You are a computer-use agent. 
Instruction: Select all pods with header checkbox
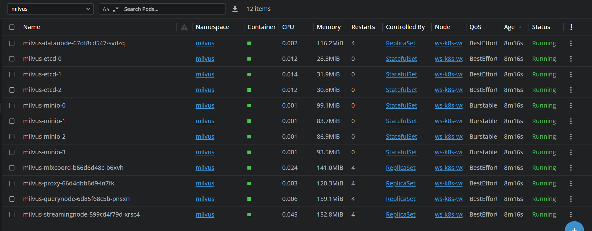click(12, 27)
